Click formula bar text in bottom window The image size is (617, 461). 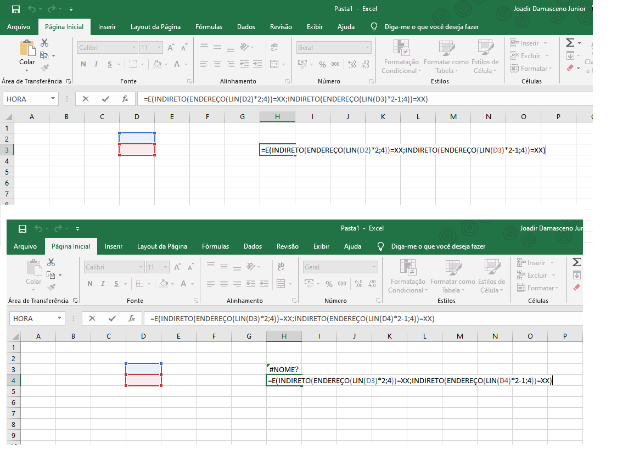293,319
